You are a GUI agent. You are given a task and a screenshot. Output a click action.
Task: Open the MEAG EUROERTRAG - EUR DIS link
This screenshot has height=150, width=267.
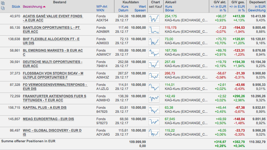tap(49, 119)
